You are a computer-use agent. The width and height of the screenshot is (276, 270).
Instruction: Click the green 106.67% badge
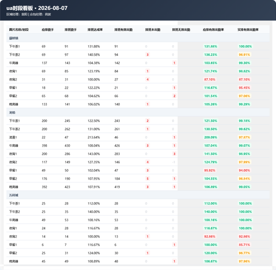point(211,261)
